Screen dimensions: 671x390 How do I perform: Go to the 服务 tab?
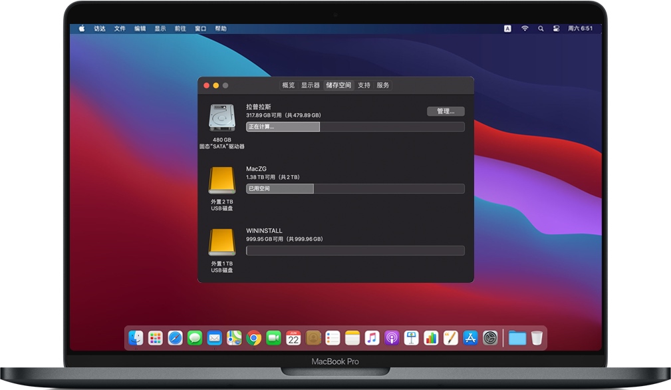tap(383, 85)
